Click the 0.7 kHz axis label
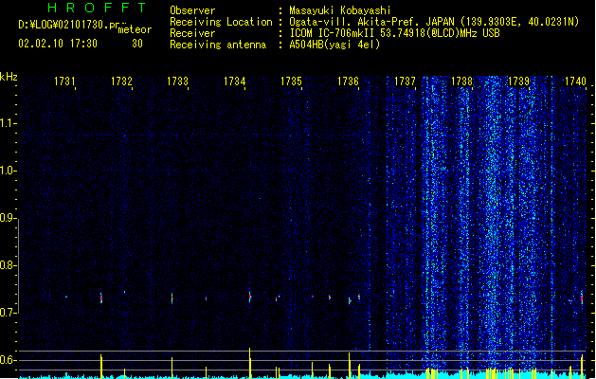596x379 pixels. 8,313
